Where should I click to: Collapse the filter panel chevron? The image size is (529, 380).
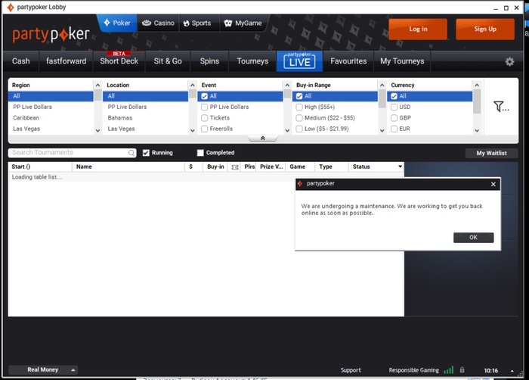pos(263,139)
